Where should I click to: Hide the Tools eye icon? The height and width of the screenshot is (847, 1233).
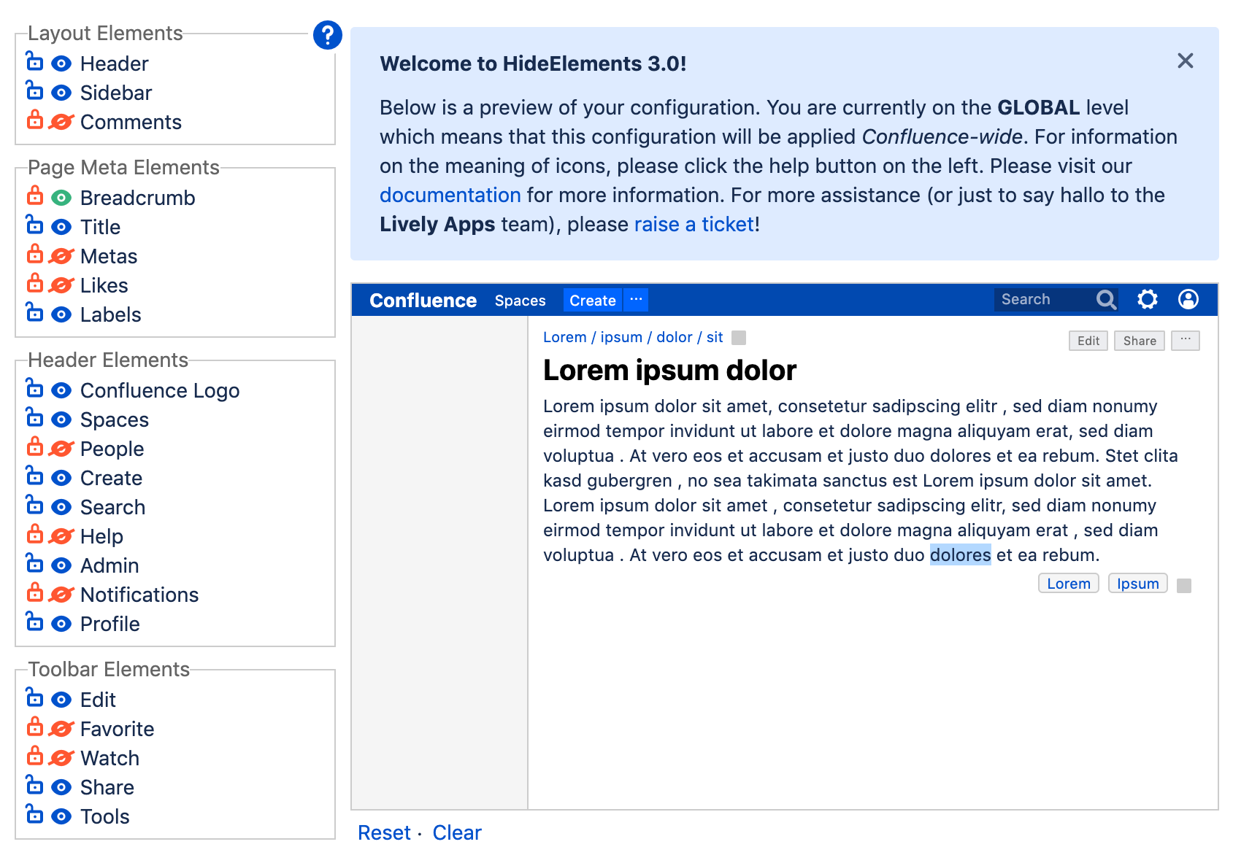(x=61, y=816)
